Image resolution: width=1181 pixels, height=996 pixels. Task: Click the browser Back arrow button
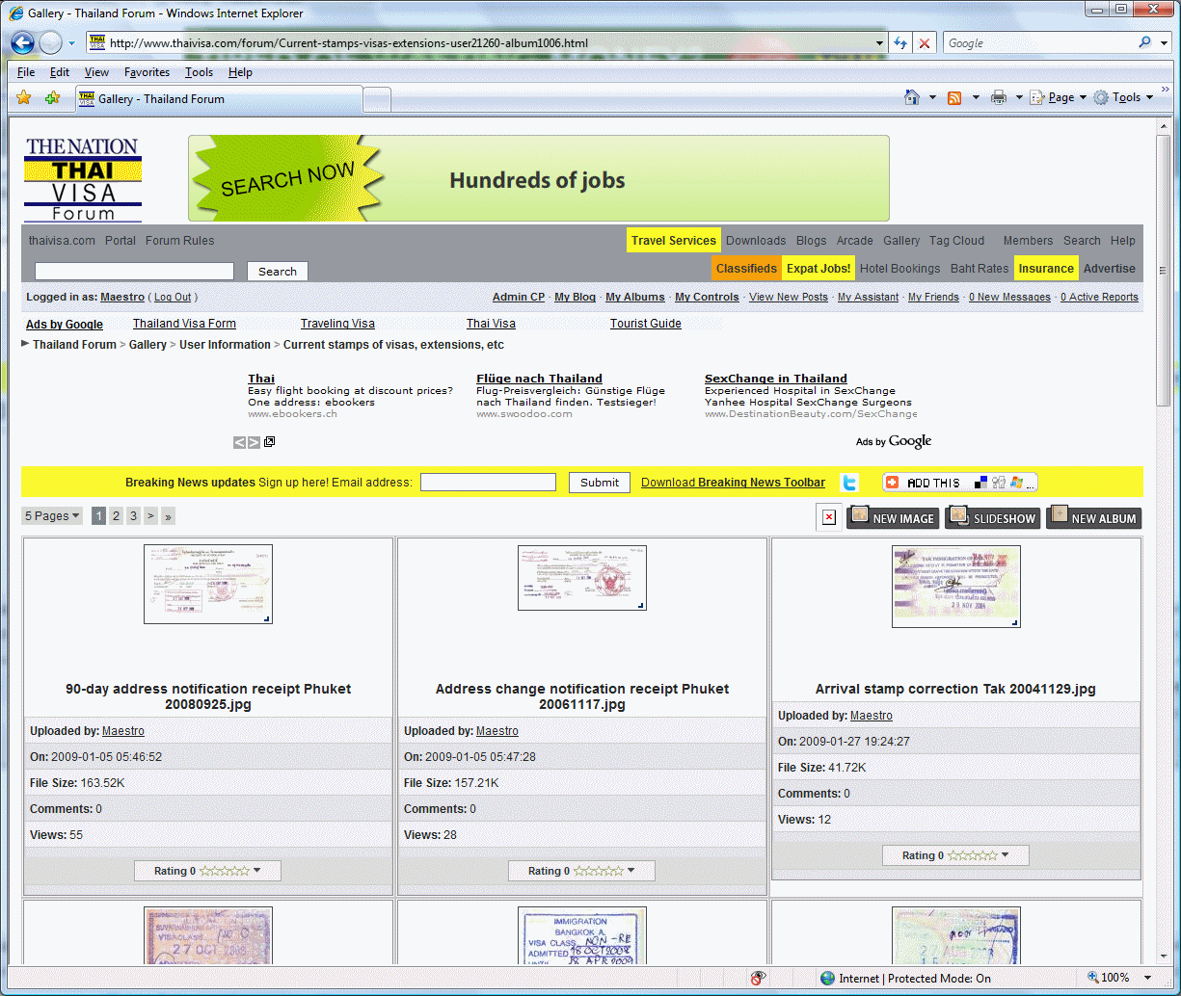pyautogui.click(x=23, y=43)
